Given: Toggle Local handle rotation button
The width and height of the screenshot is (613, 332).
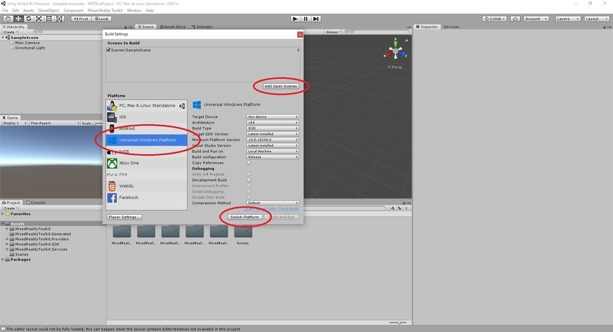Looking at the screenshot, I should 101,19.
